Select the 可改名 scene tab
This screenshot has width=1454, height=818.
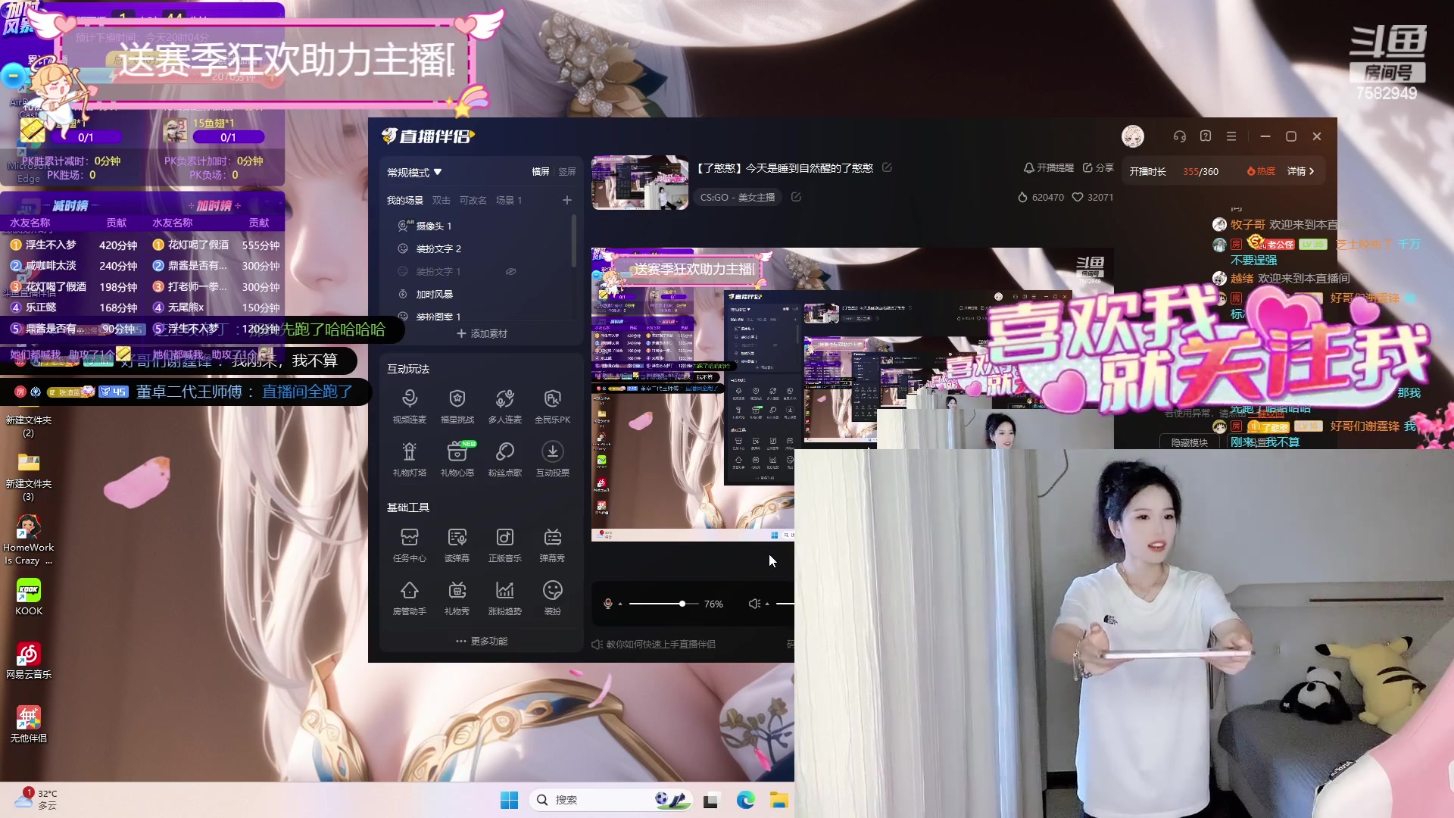click(473, 201)
